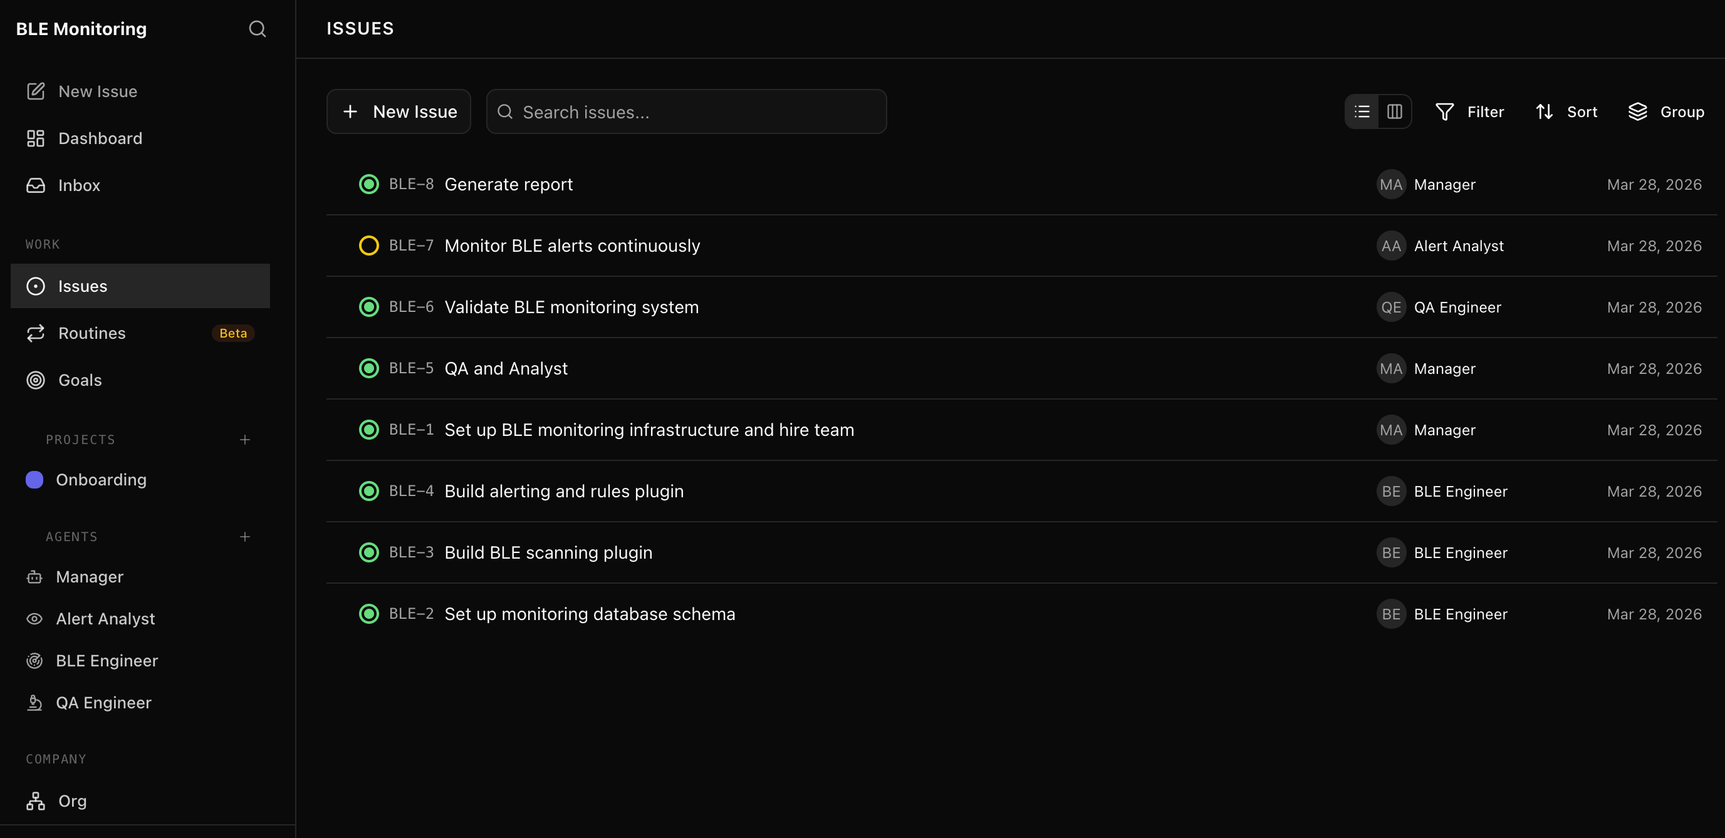
Task: Click the New Issue button with plus
Action: [x=399, y=111]
